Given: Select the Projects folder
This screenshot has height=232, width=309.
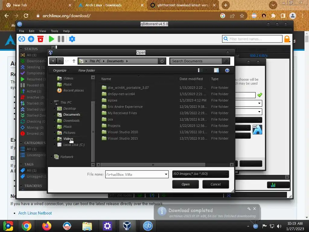Looking at the screenshot, I should pos(114,126).
